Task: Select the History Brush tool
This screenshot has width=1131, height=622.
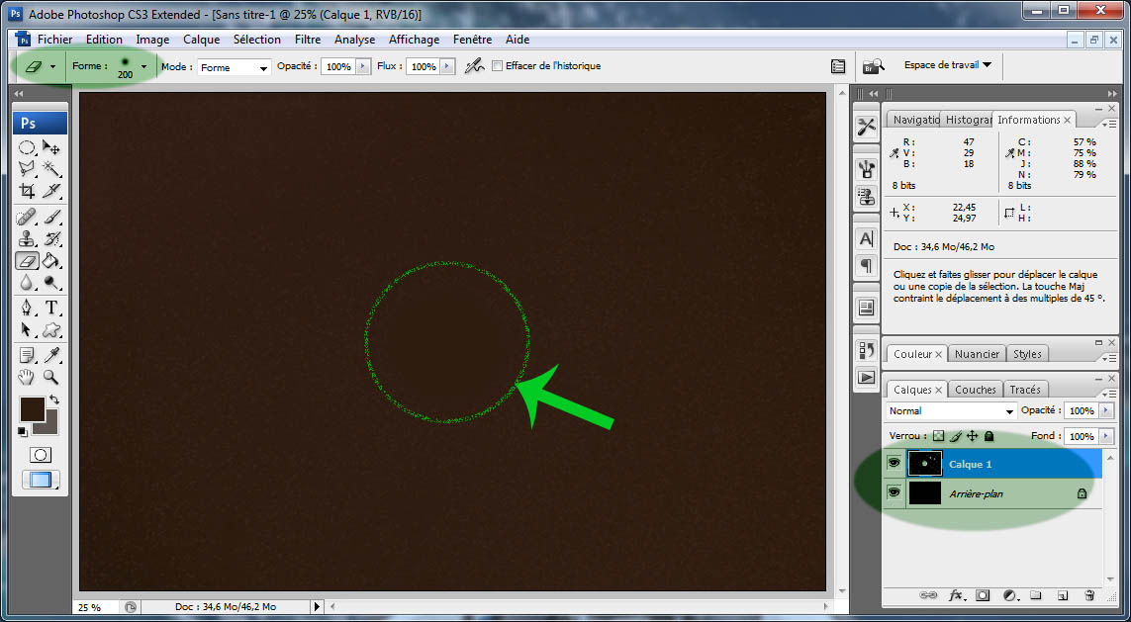Action: click(x=51, y=238)
